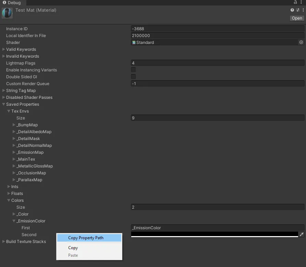
Task: Expand the _MetallicGlossMap entry
Action: 14,166
